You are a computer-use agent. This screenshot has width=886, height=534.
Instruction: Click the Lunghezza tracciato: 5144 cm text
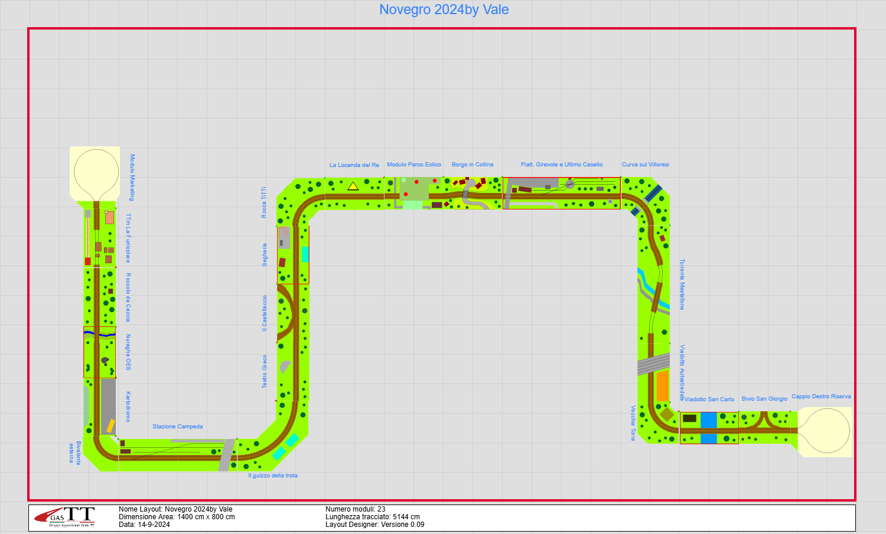(372, 517)
